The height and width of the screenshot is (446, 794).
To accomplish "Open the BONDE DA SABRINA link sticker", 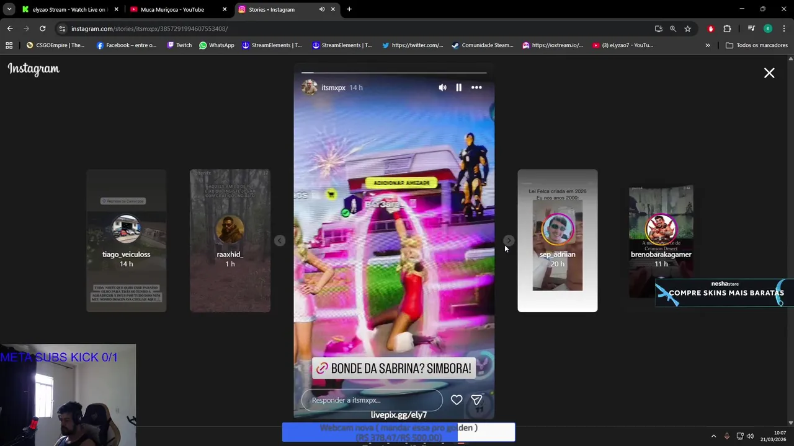I will pyautogui.click(x=394, y=369).
